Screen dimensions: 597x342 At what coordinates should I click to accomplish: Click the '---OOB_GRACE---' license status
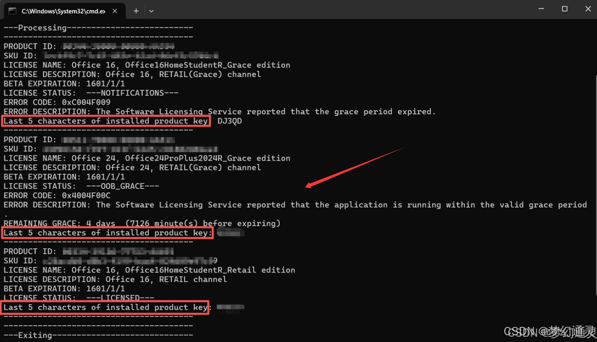click(x=123, y=186)
